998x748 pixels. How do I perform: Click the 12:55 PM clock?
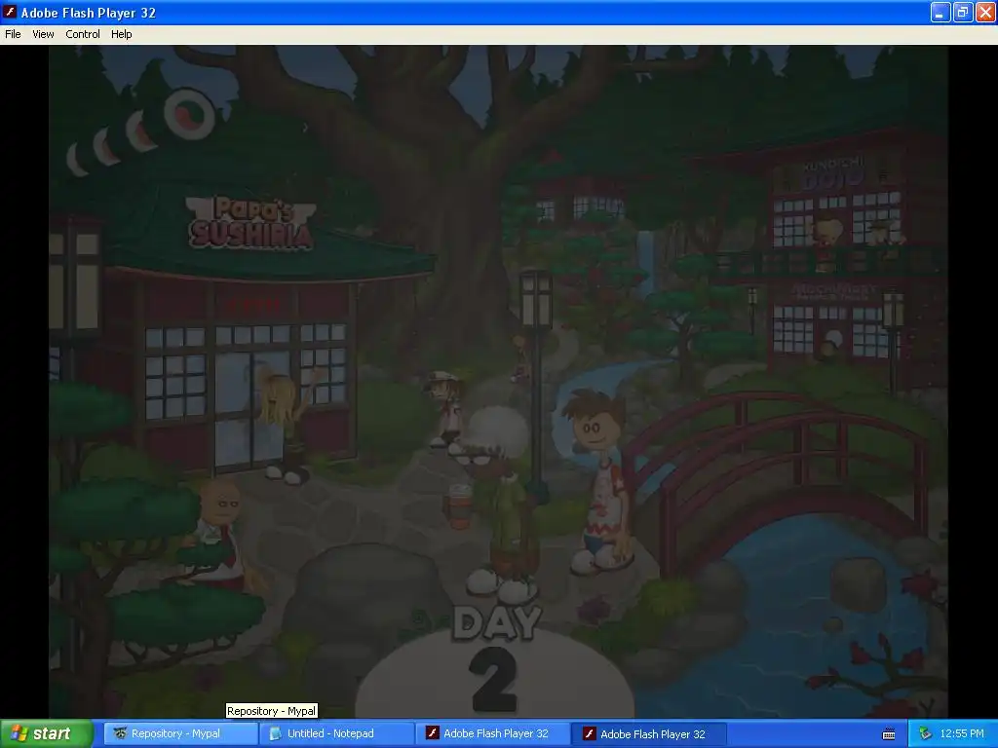pos(962,733)
